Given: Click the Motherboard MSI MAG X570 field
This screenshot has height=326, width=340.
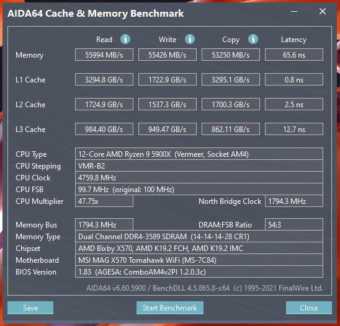Looking at the screenshot, I should [199, 260].
